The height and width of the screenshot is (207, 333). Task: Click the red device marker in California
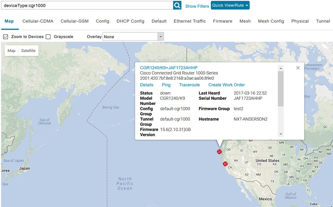click(x=225, y=164)
